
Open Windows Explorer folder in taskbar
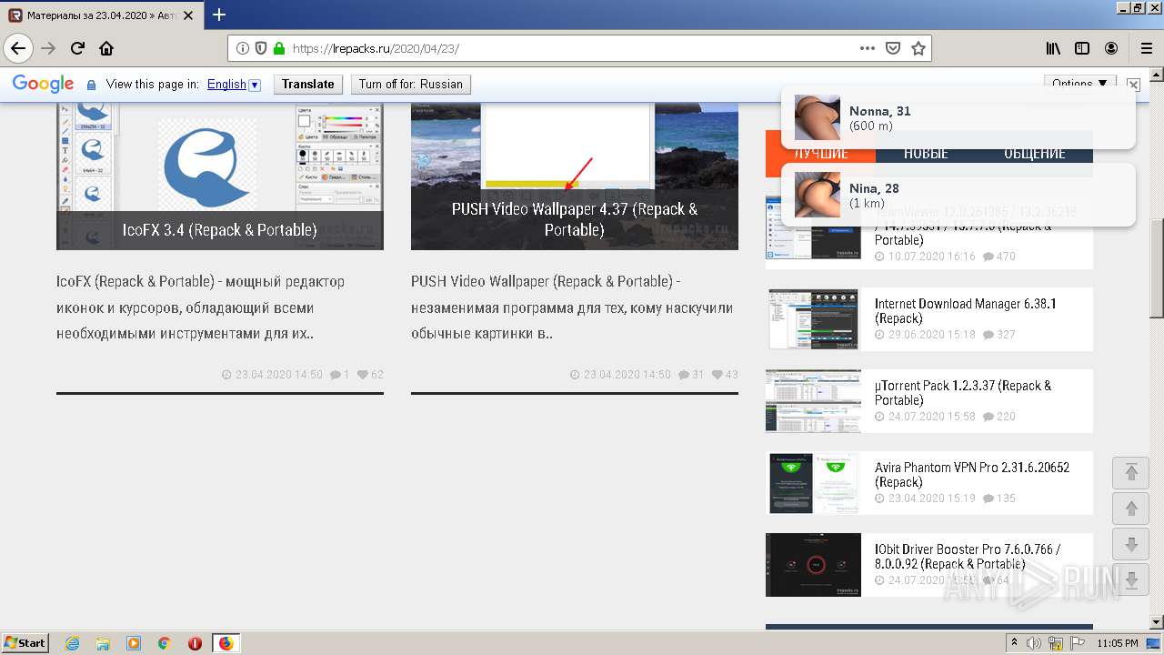pos(103,643)
